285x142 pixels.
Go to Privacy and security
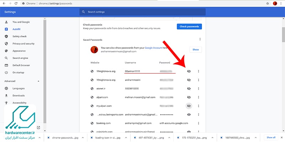click(24, 44)
